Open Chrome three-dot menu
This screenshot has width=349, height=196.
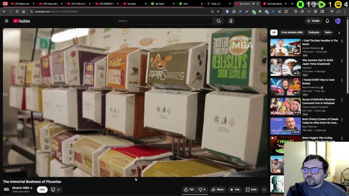345,11
